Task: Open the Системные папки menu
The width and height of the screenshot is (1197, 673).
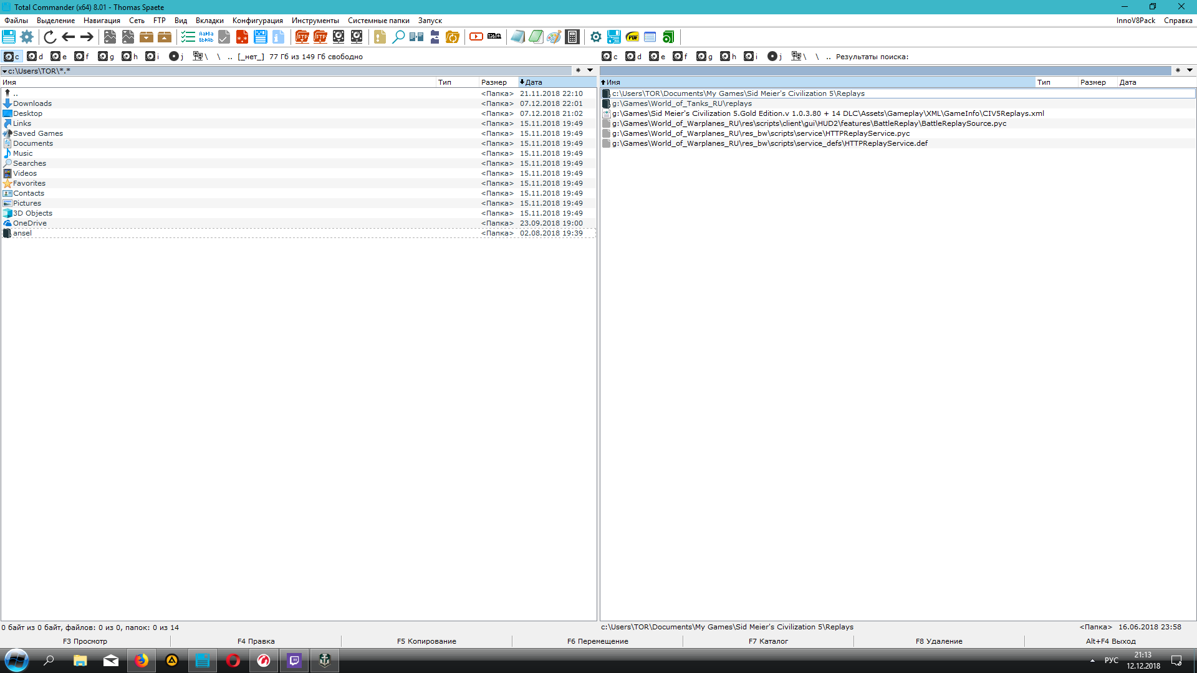Action: click(x=378, y=21)
